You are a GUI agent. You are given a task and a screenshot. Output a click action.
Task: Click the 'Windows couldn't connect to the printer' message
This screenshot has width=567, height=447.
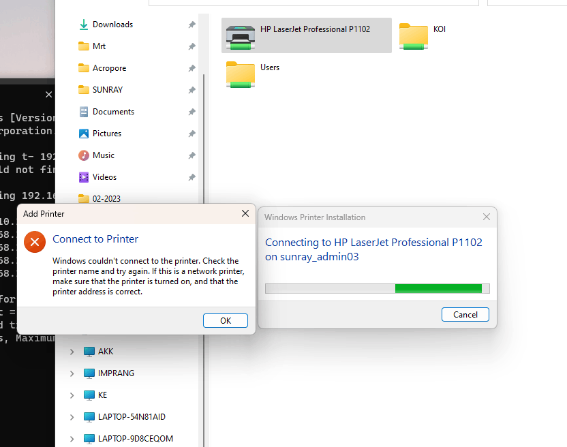[x=149, y=276]
